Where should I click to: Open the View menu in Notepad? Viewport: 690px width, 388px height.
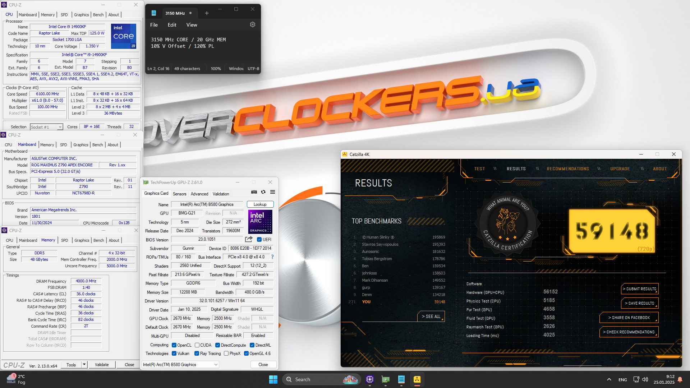coord(192,25)
